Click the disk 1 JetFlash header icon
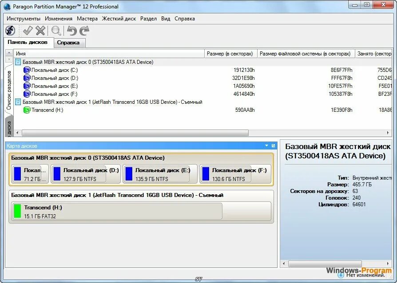 click(18, 102)
